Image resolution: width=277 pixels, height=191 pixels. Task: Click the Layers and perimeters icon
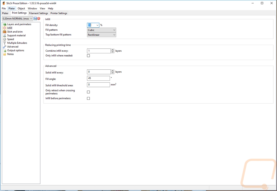coord(5,24)
